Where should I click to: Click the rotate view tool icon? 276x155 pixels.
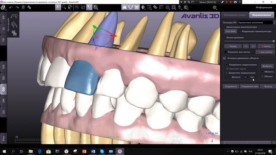point(70,7)
